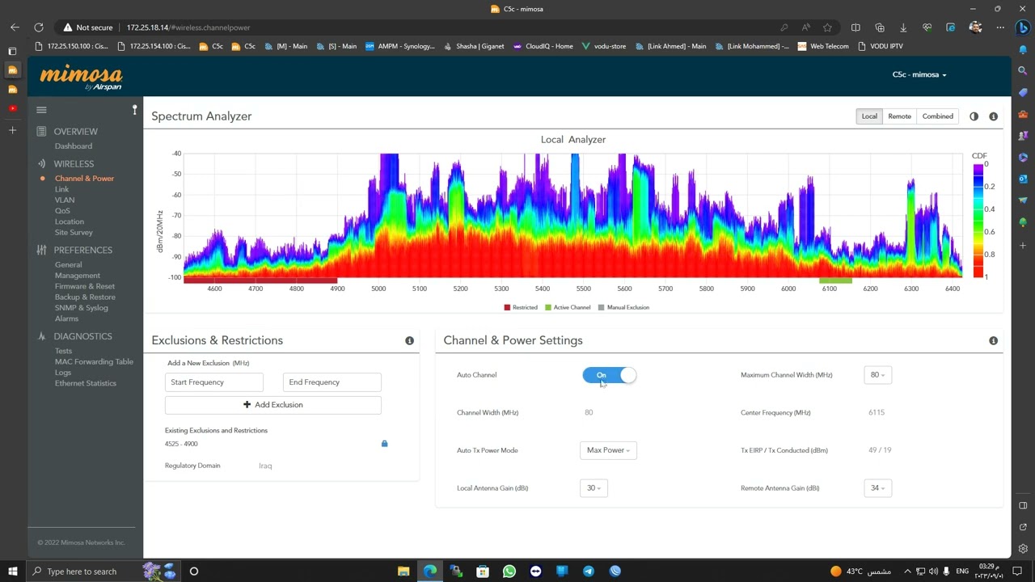Open MAC Forwarding Table diagnostics
This screenshot has width=1035, height=582.
[94, 362]
